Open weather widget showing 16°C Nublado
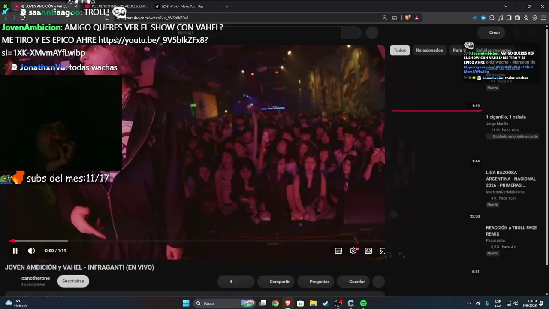The width and height of the screenshot is (549, 309). [17, 303]
